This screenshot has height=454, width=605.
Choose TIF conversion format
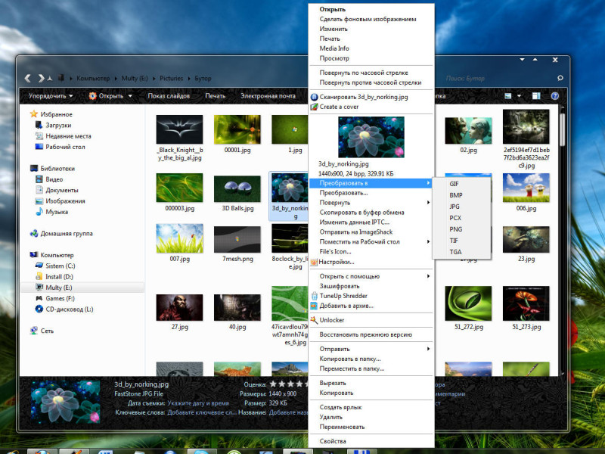point(461,241)
